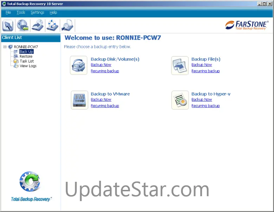Close the Total Backup Recovery window

pyautogui.click(x=270, y=4)
